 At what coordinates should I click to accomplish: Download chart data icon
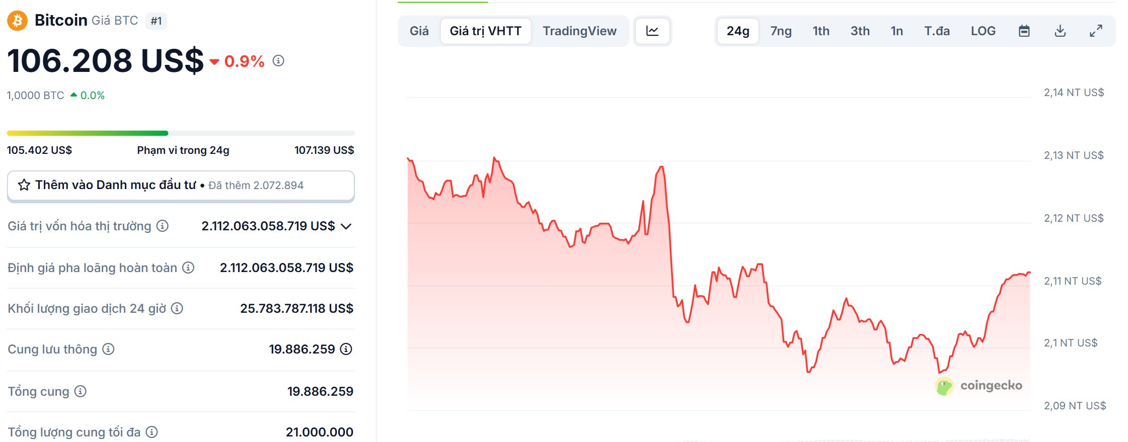coord(1060,31)
